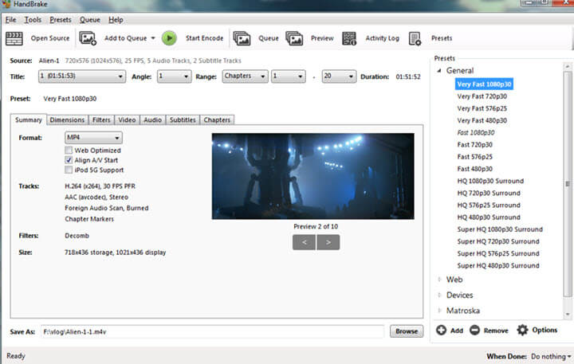Select the Fast 480p30 preset
Viewport: 574px width, 364px height.
[475, 169]
